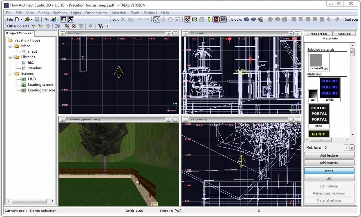This screenshot has width=361, height=217.
Task: Click the Open folder icon
Action: [x=27, y=19]
